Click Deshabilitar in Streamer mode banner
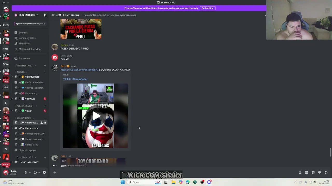This screenshot has height=186, width=332. pos(208,8)
